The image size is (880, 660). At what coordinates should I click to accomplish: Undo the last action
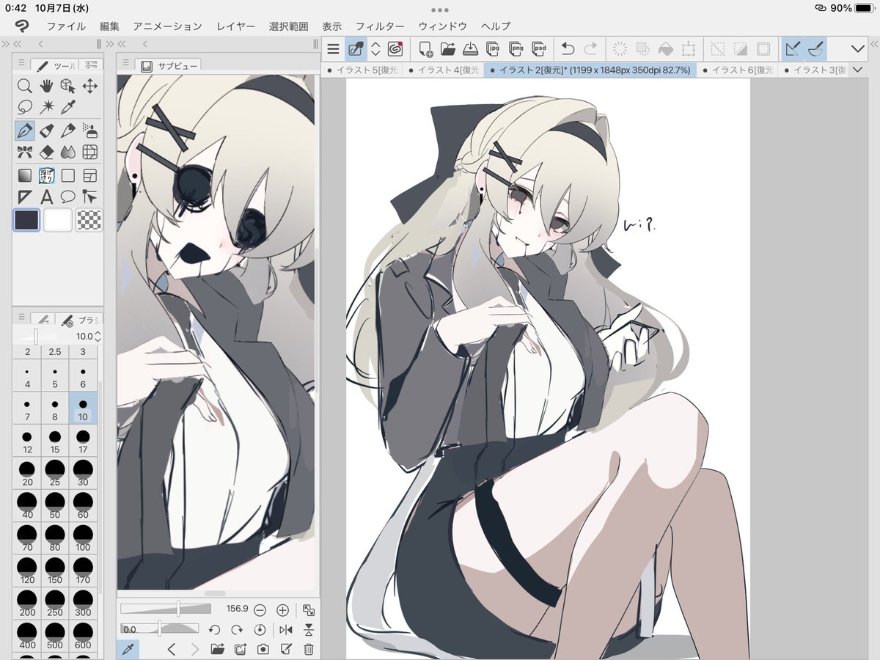(x=568, y=49)
